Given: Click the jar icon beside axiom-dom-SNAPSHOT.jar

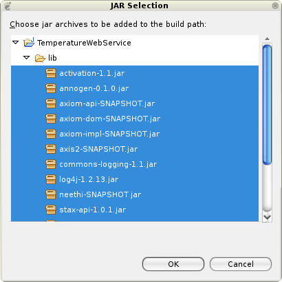Looking at the screenshot, I should [x=51, y=119].
